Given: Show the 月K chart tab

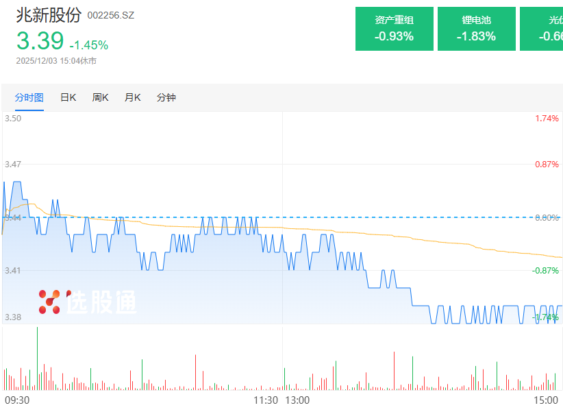Looking at the screenshot, I should [x=132, y=97].
